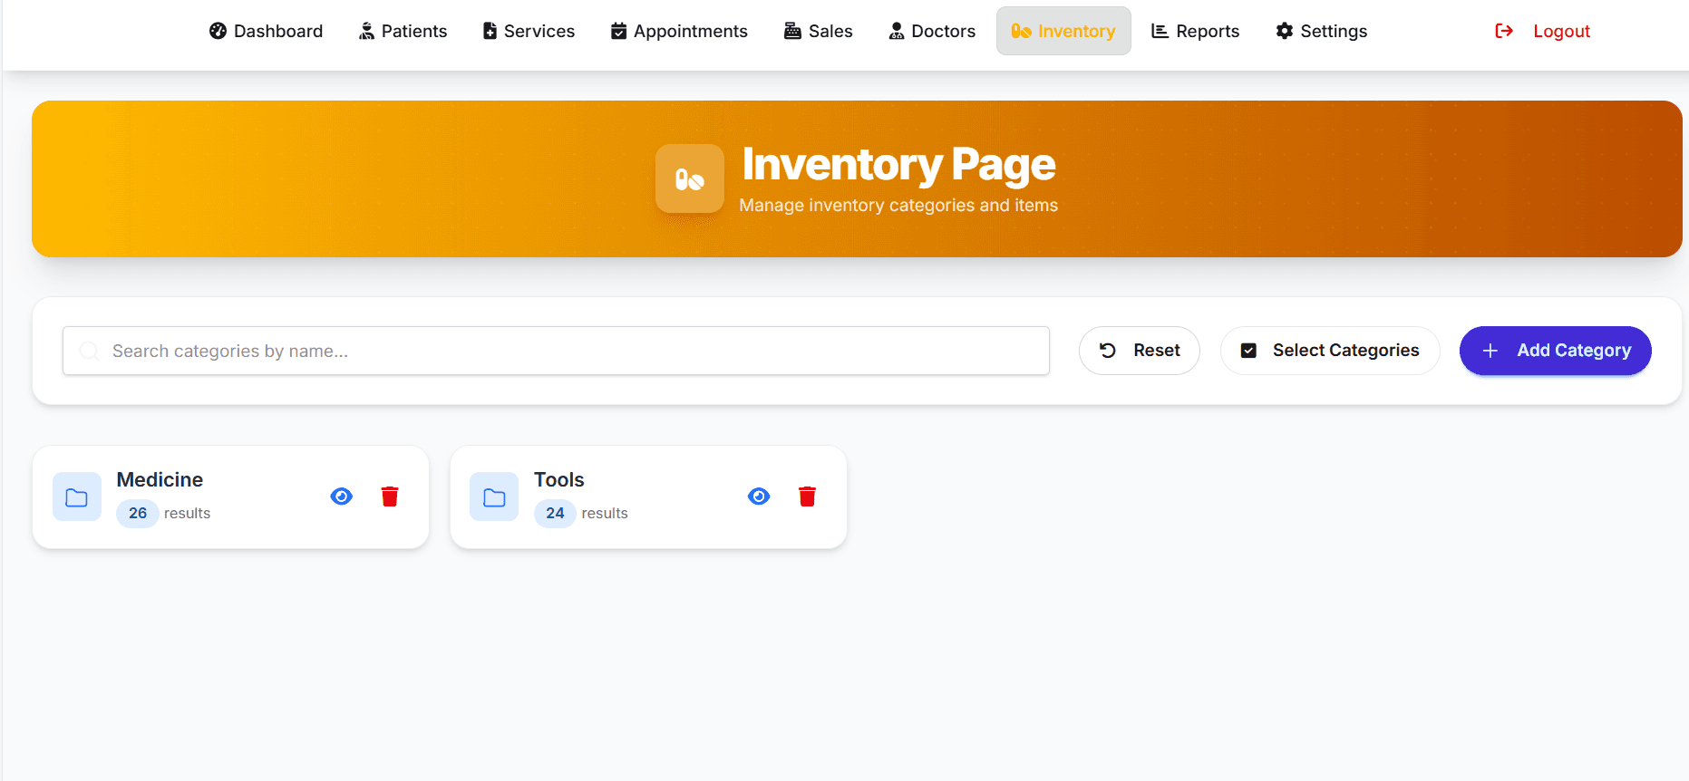Click the Inventory Page heading

898,164
